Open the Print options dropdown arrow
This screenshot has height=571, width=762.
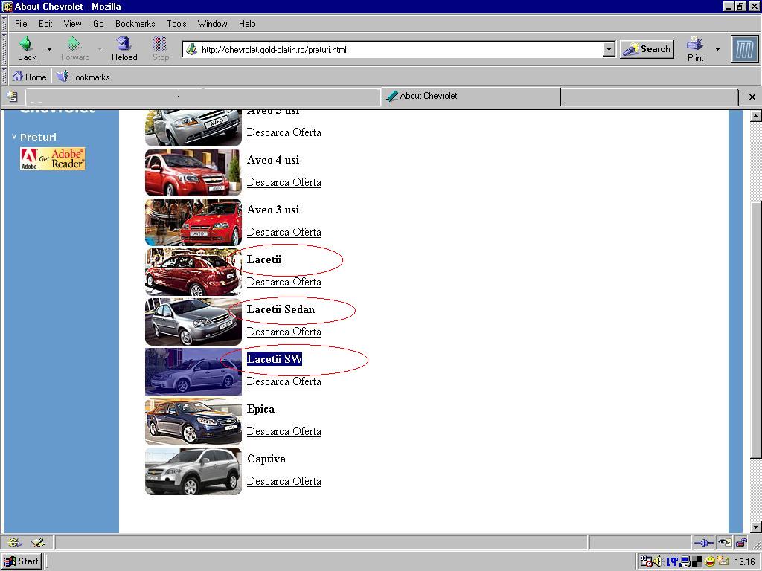pos(717,49)
